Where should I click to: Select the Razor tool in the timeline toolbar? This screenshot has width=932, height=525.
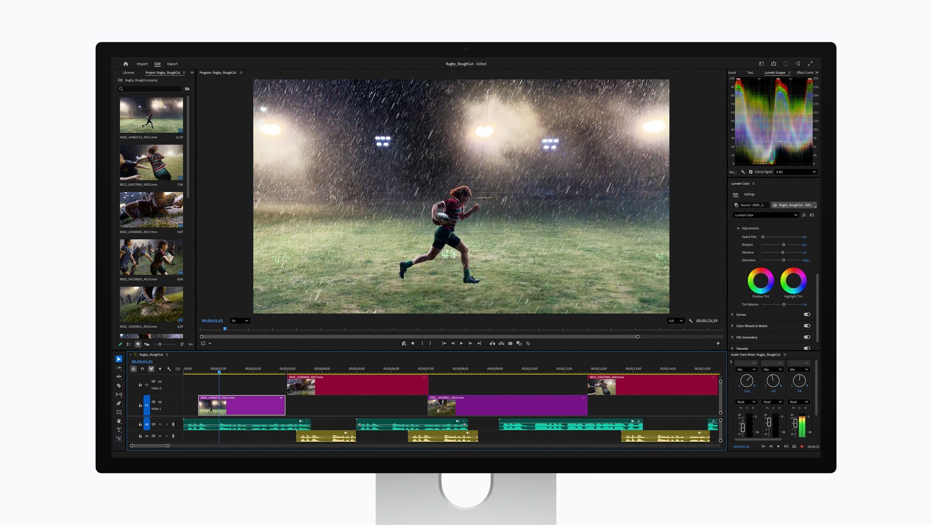tap(119, 385)
